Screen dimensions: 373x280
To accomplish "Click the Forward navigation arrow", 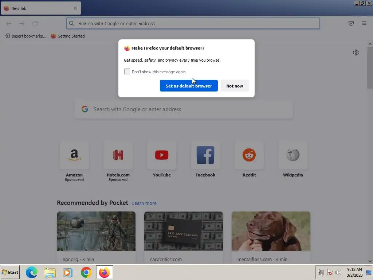I will pos(22,23).
